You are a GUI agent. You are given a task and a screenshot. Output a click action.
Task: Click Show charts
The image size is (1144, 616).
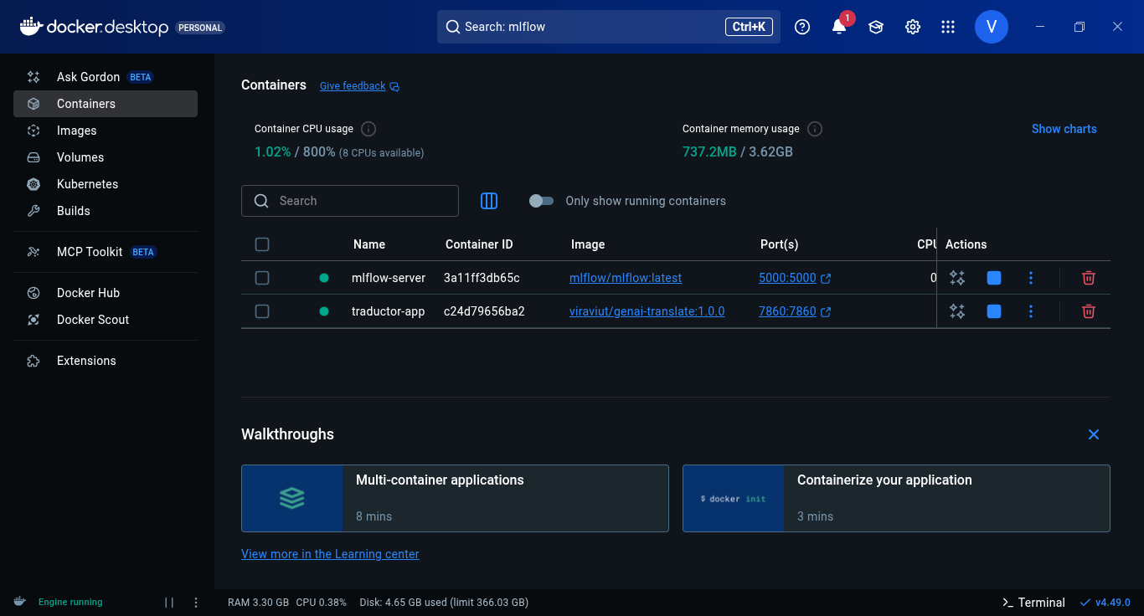(x=1064, y=129)
